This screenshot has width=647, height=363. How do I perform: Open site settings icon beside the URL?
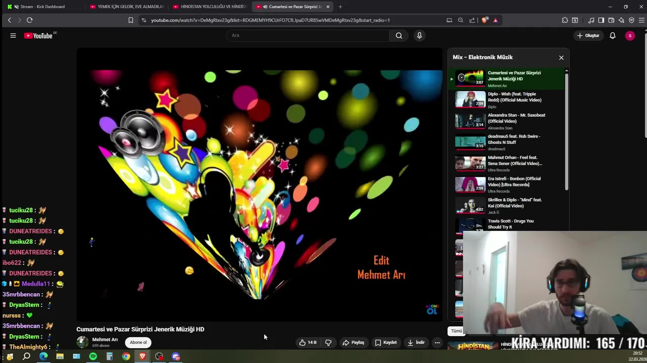pyautogui.click(x=144, y=20)
